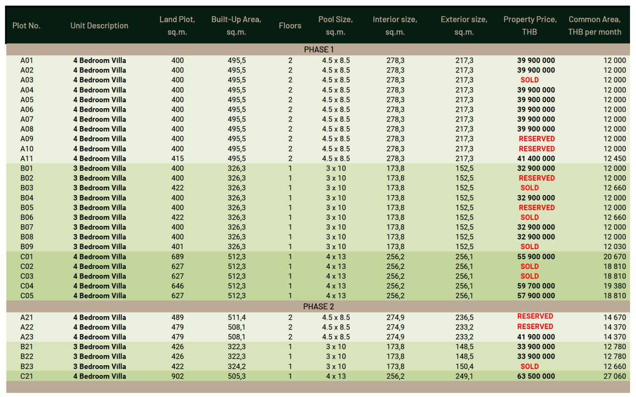This screenshot has width=636, height=397.
Task: Select the Common Area column header
Action: tap(594, 26)
